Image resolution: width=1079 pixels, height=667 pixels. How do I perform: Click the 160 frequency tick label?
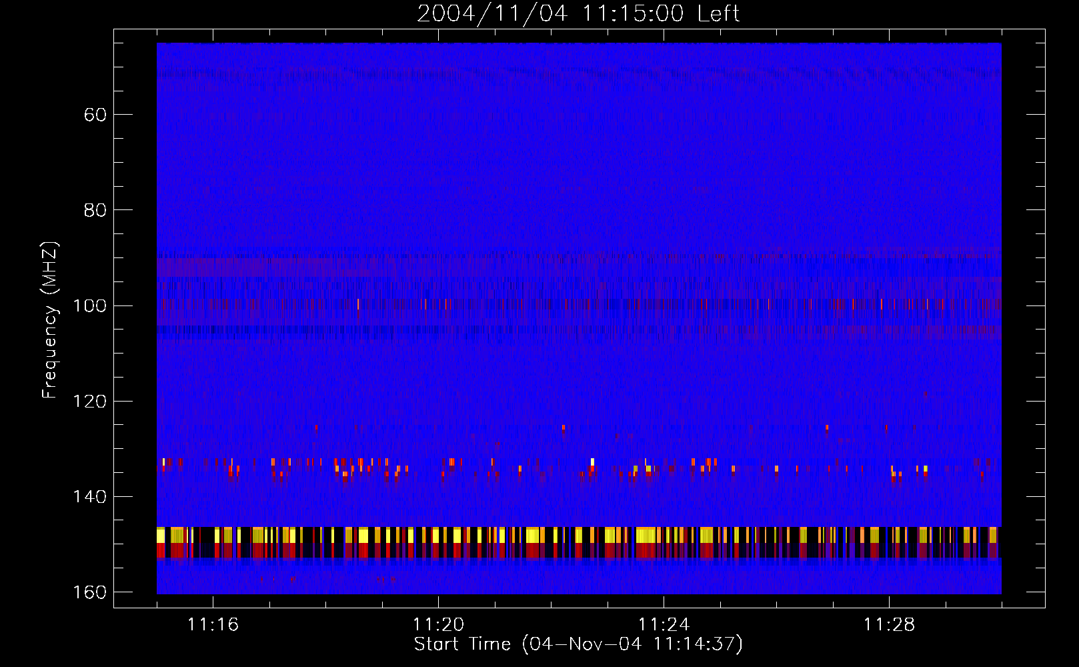[x=89, y=592]
